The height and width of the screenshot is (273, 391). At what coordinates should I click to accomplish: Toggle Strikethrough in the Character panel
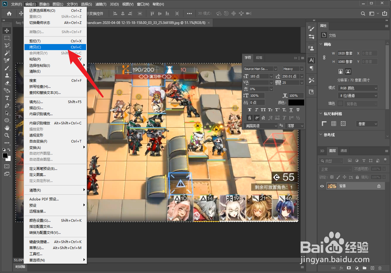(298, 110)
